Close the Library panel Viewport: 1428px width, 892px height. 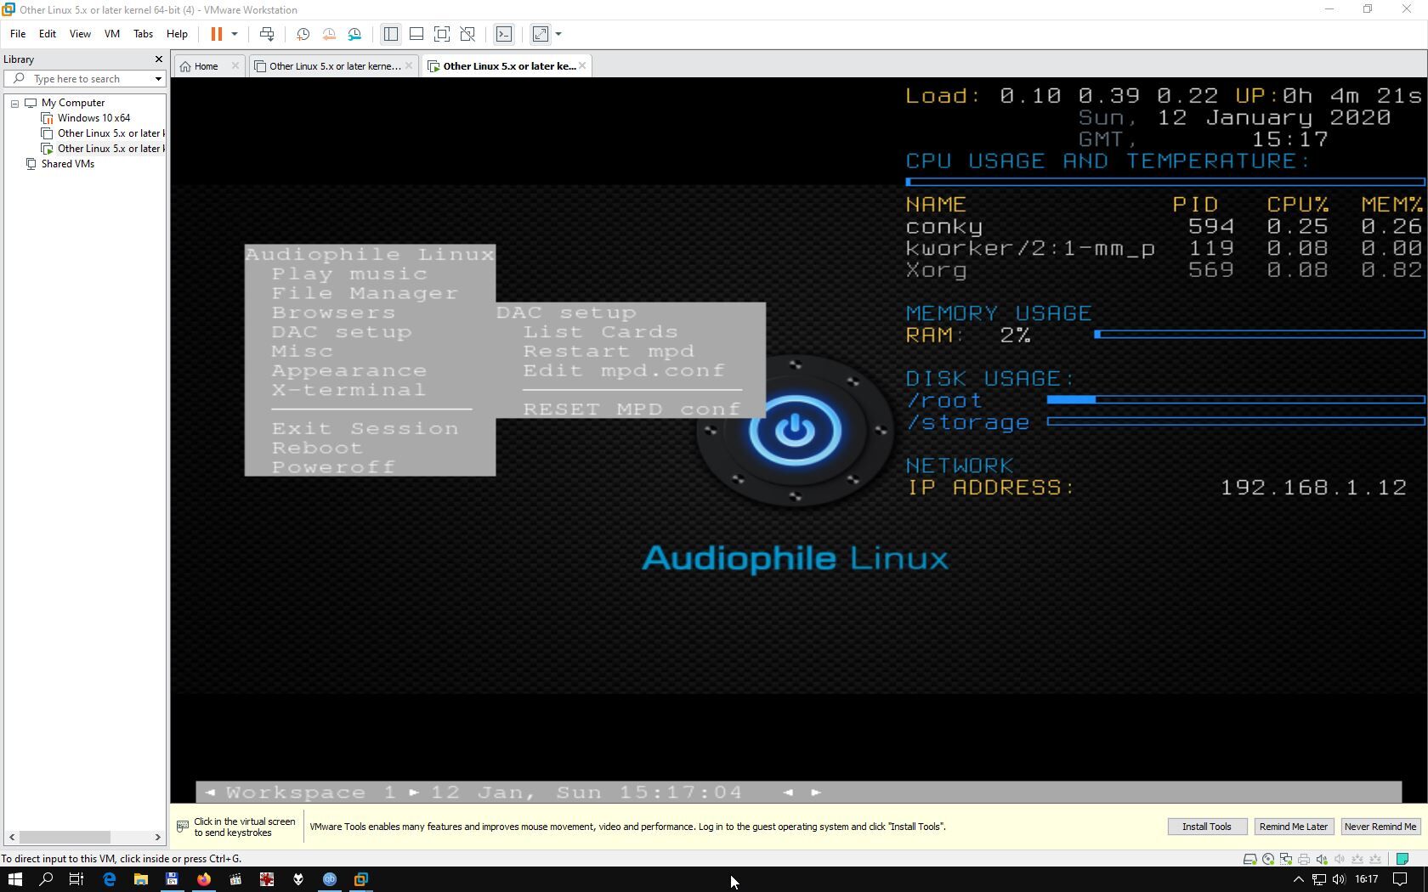(158, 59)
